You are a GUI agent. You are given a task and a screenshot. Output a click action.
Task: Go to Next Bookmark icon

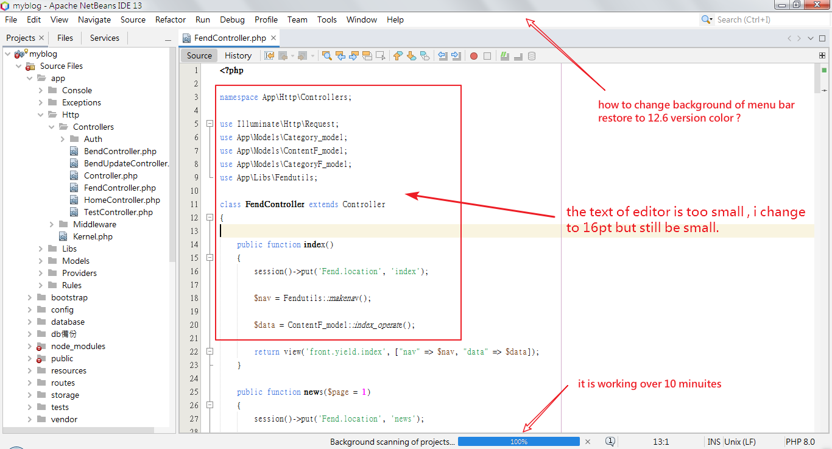[411, 55]
